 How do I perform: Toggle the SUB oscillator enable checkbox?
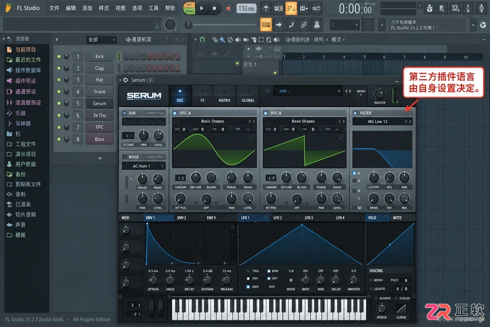click(125, 113)
